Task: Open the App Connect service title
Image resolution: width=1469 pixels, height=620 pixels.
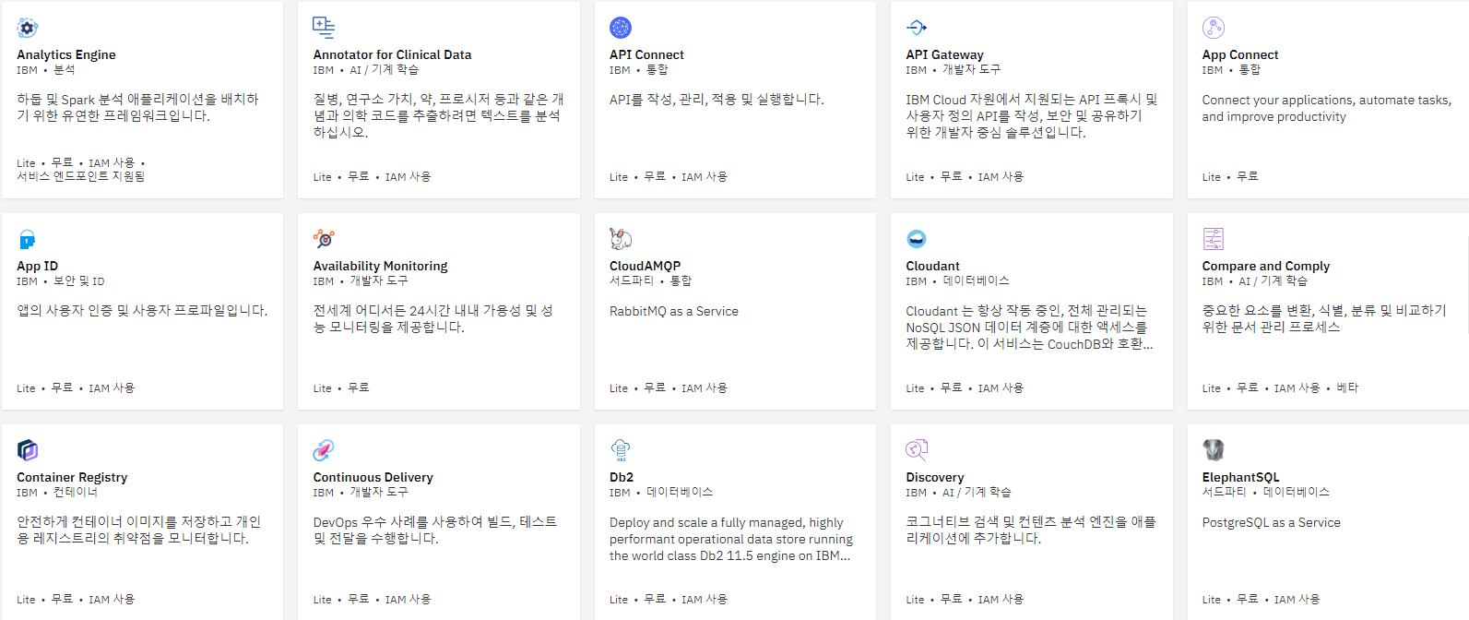Action: (x=1240, y=54)
